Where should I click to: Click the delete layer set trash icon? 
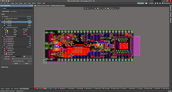pos(31,57)
